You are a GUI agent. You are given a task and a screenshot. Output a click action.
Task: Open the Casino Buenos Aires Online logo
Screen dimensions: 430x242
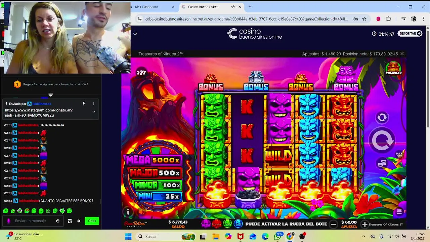[x=255, y=34]
